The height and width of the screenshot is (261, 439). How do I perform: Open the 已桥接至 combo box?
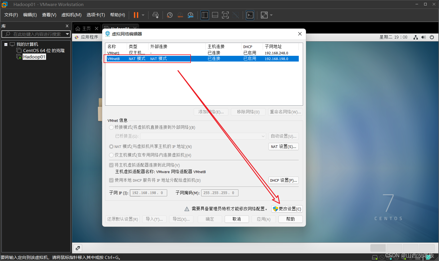click(x=203, y=136)
